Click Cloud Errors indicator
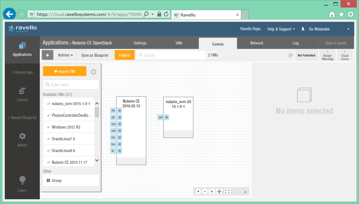Screen dimensions: 359x204 pos(345,55)
